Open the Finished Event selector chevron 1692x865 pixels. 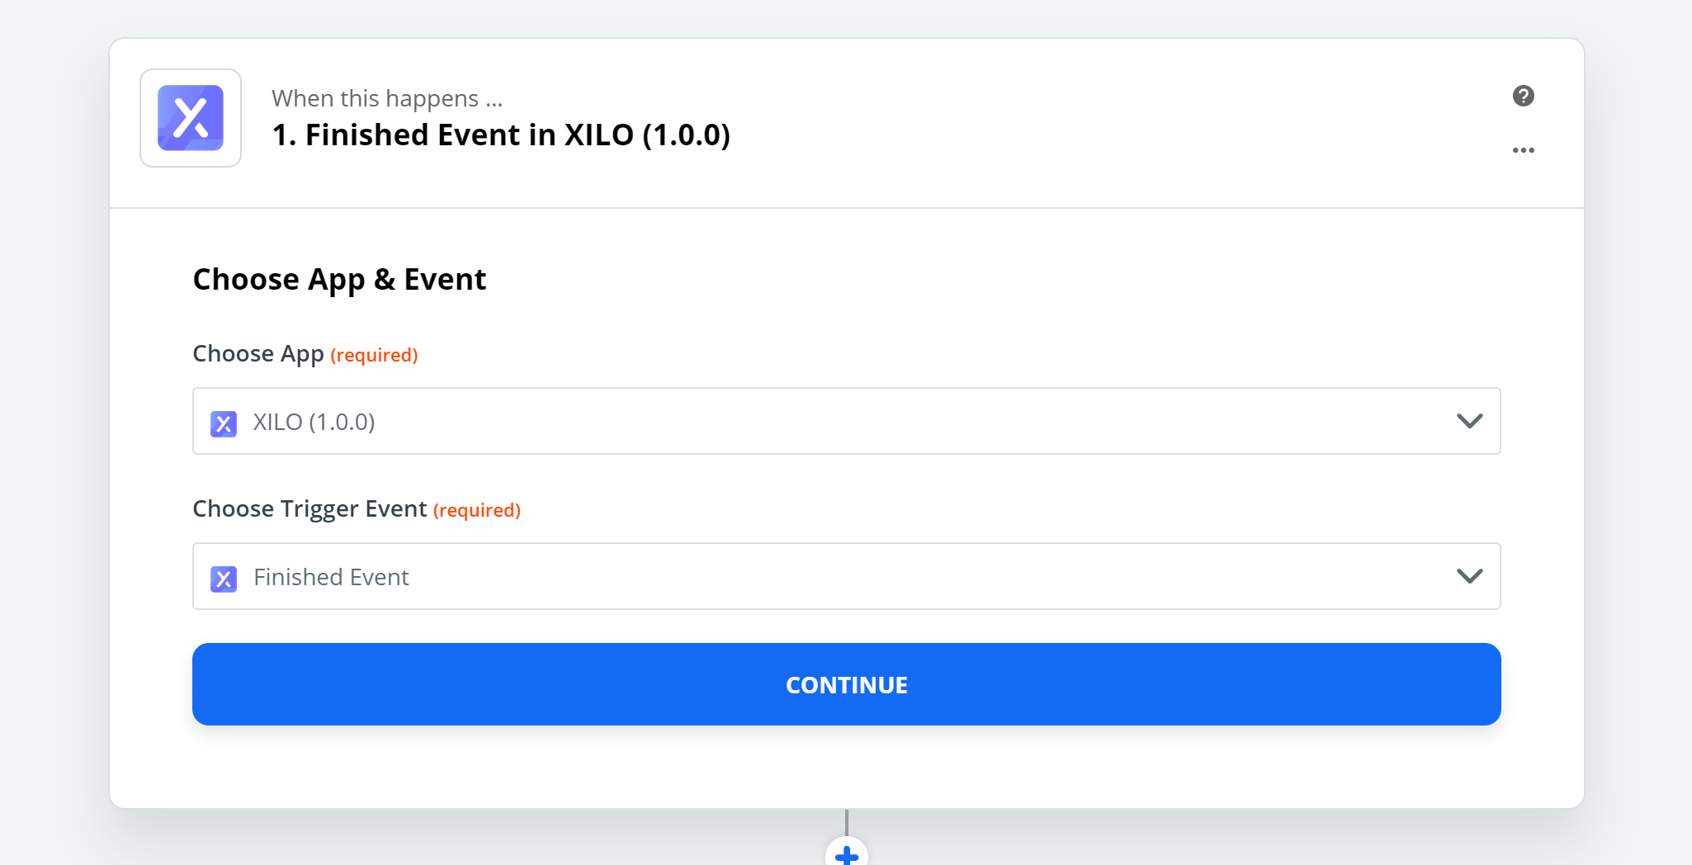(x=1469, y=576)
